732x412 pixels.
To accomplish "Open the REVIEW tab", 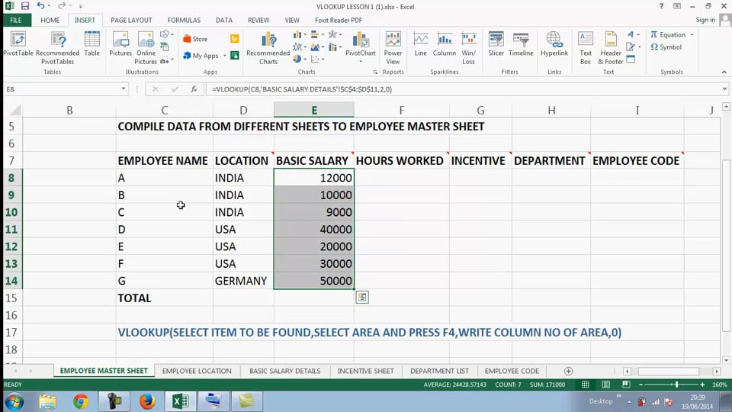I will point(258,20).
